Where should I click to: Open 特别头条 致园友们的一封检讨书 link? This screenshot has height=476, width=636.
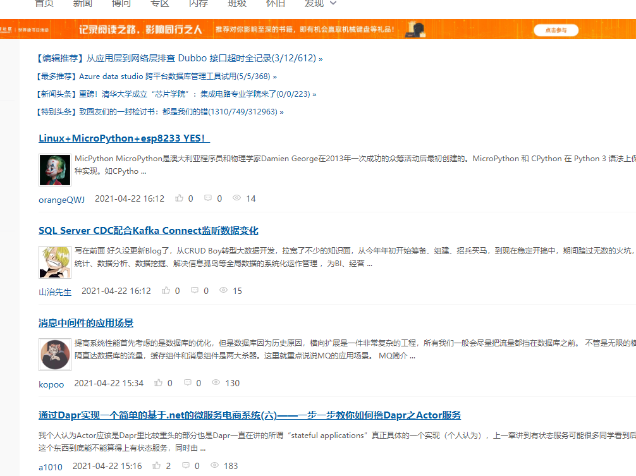point(160,111)
